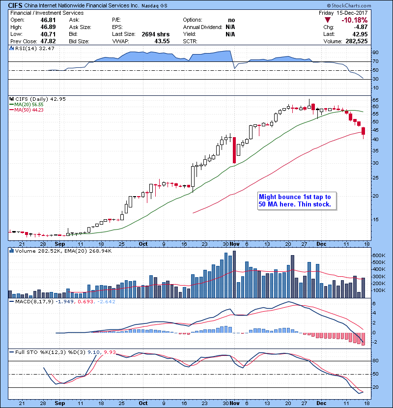
Task: Click the 'Oct' label on price chart axis
Action: pos(143,244)
